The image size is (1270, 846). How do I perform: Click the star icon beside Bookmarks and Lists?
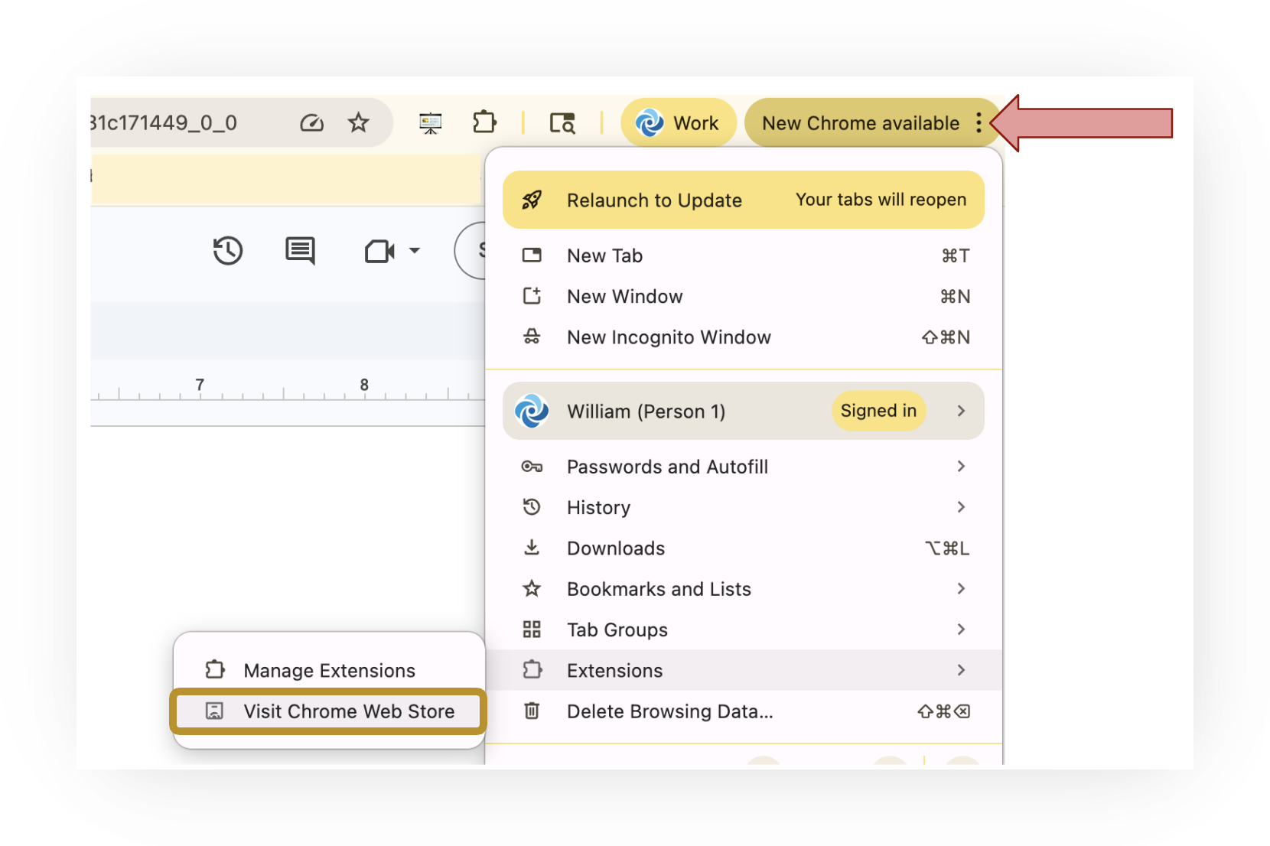click(532, 588)
